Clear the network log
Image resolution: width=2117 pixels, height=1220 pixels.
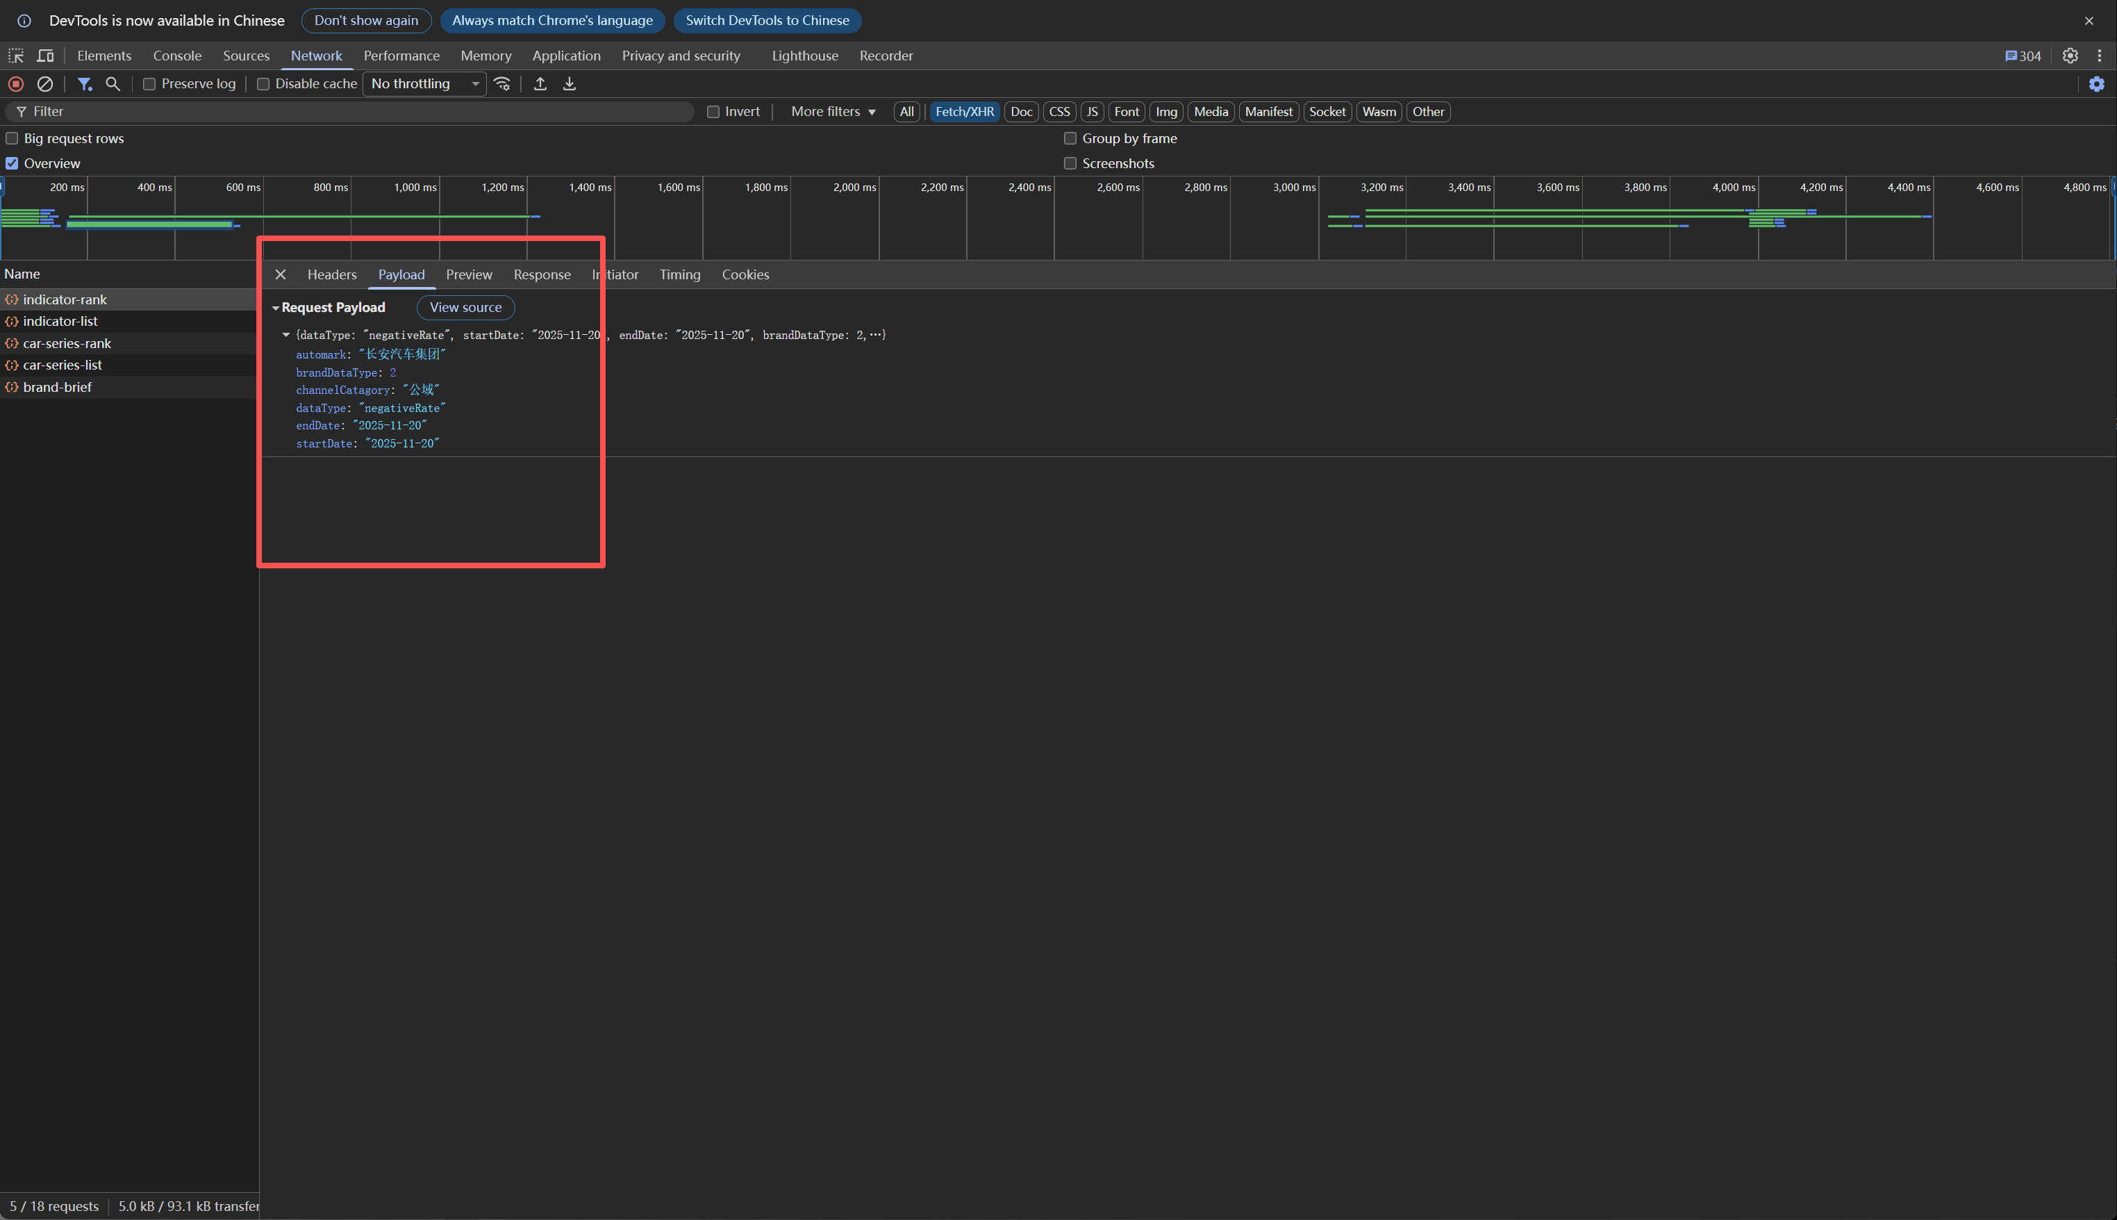click(x=45, y=84)
